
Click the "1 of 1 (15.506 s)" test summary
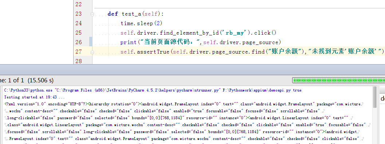tap(31, 80)
